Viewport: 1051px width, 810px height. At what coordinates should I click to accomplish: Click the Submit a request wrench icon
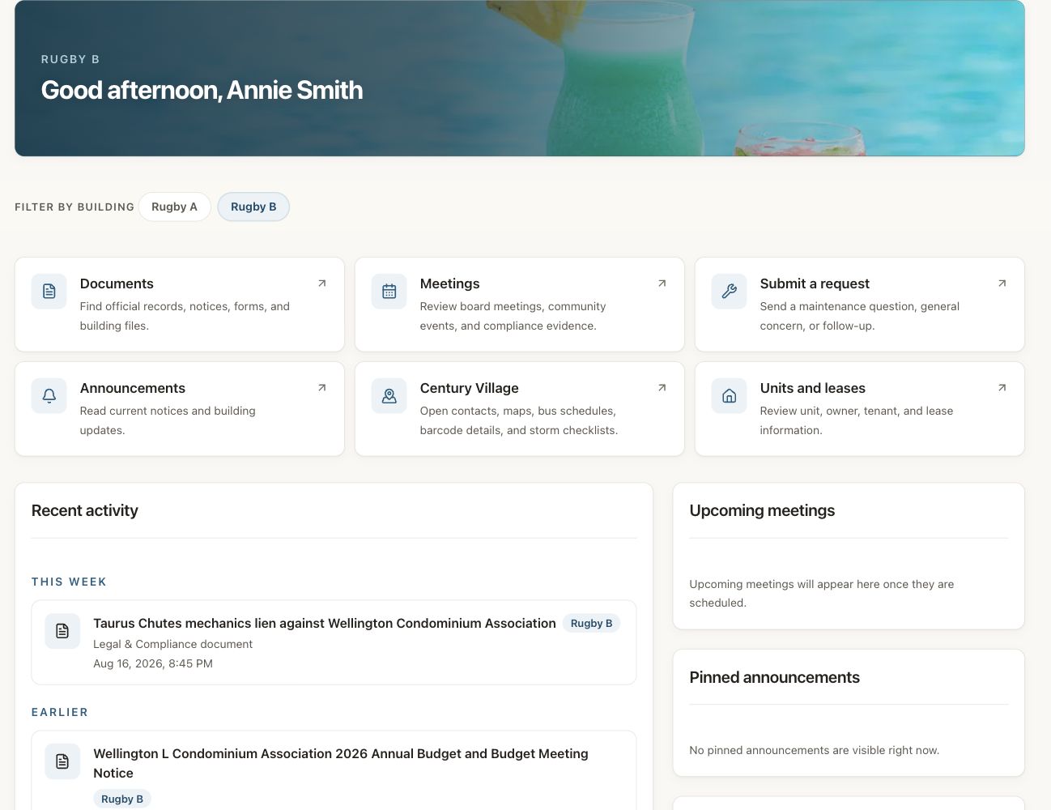pos(730,291)
